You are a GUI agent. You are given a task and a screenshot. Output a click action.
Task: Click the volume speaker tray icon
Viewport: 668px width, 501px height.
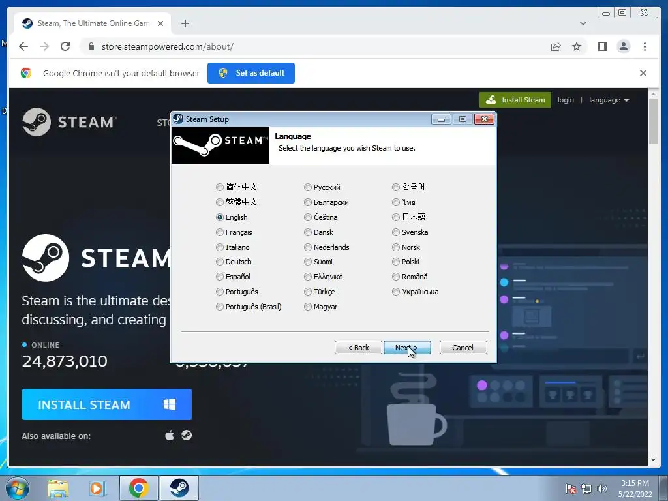[602, 489]
